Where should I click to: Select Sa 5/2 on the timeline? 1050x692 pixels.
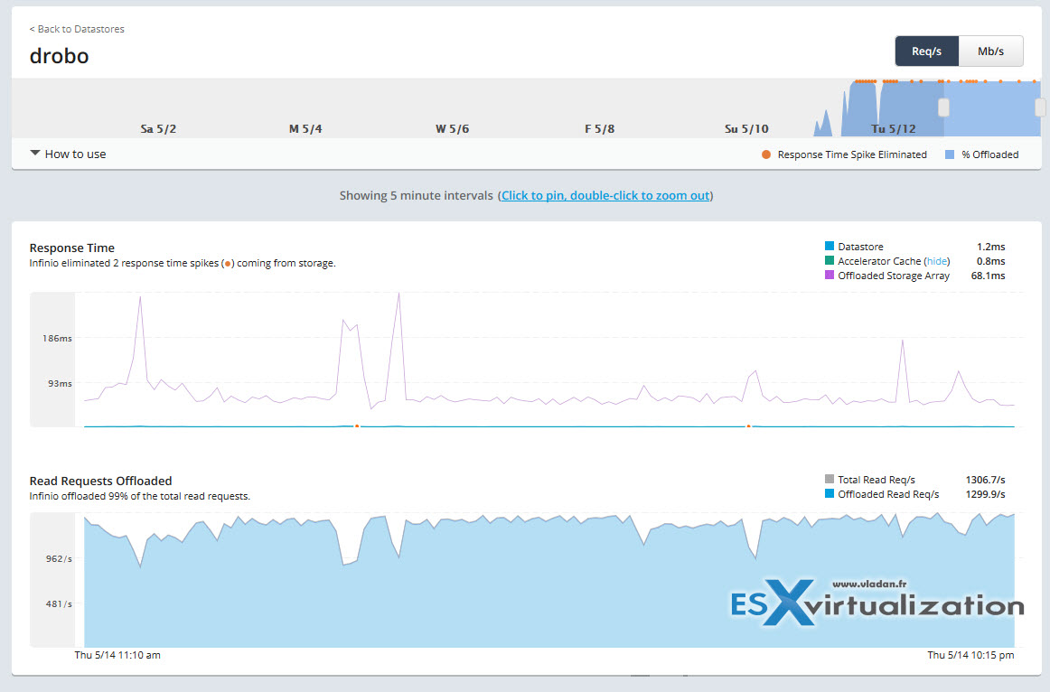click(158, 128)
